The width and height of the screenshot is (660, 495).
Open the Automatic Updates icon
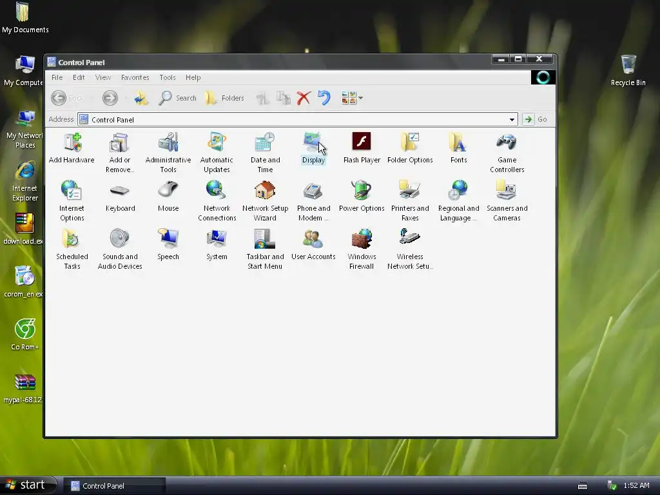[x=217, y=142]
